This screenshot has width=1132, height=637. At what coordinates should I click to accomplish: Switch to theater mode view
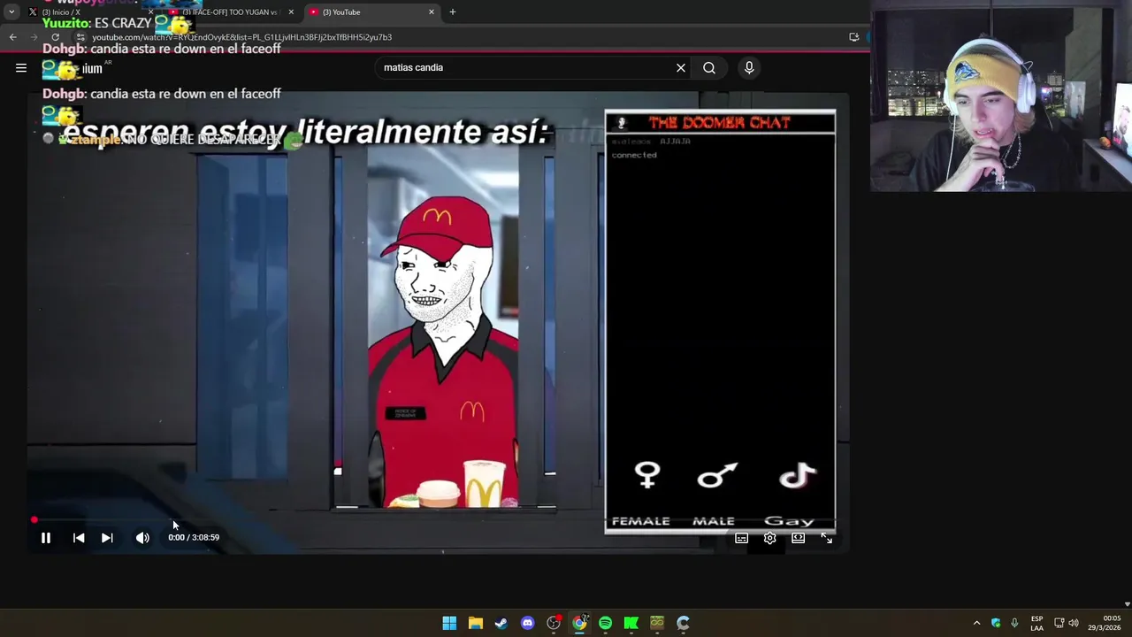pyautogui.click(x=799, y=538)
